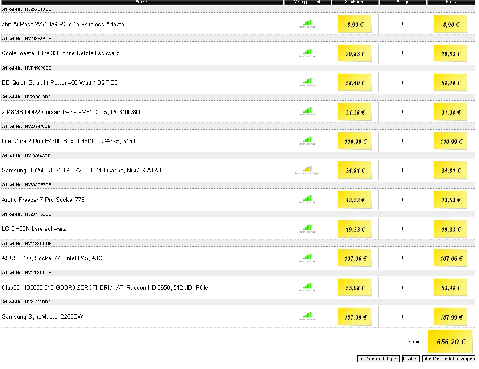The width and height of the screenshot is (479, 369).
Task: Click unit price 31,38 € for Corsair RAM
Action: coord(354,112)
